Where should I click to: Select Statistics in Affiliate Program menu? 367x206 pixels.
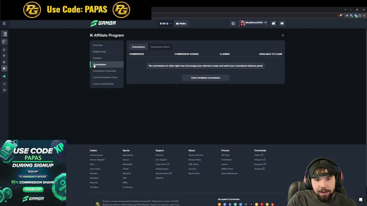97,58
